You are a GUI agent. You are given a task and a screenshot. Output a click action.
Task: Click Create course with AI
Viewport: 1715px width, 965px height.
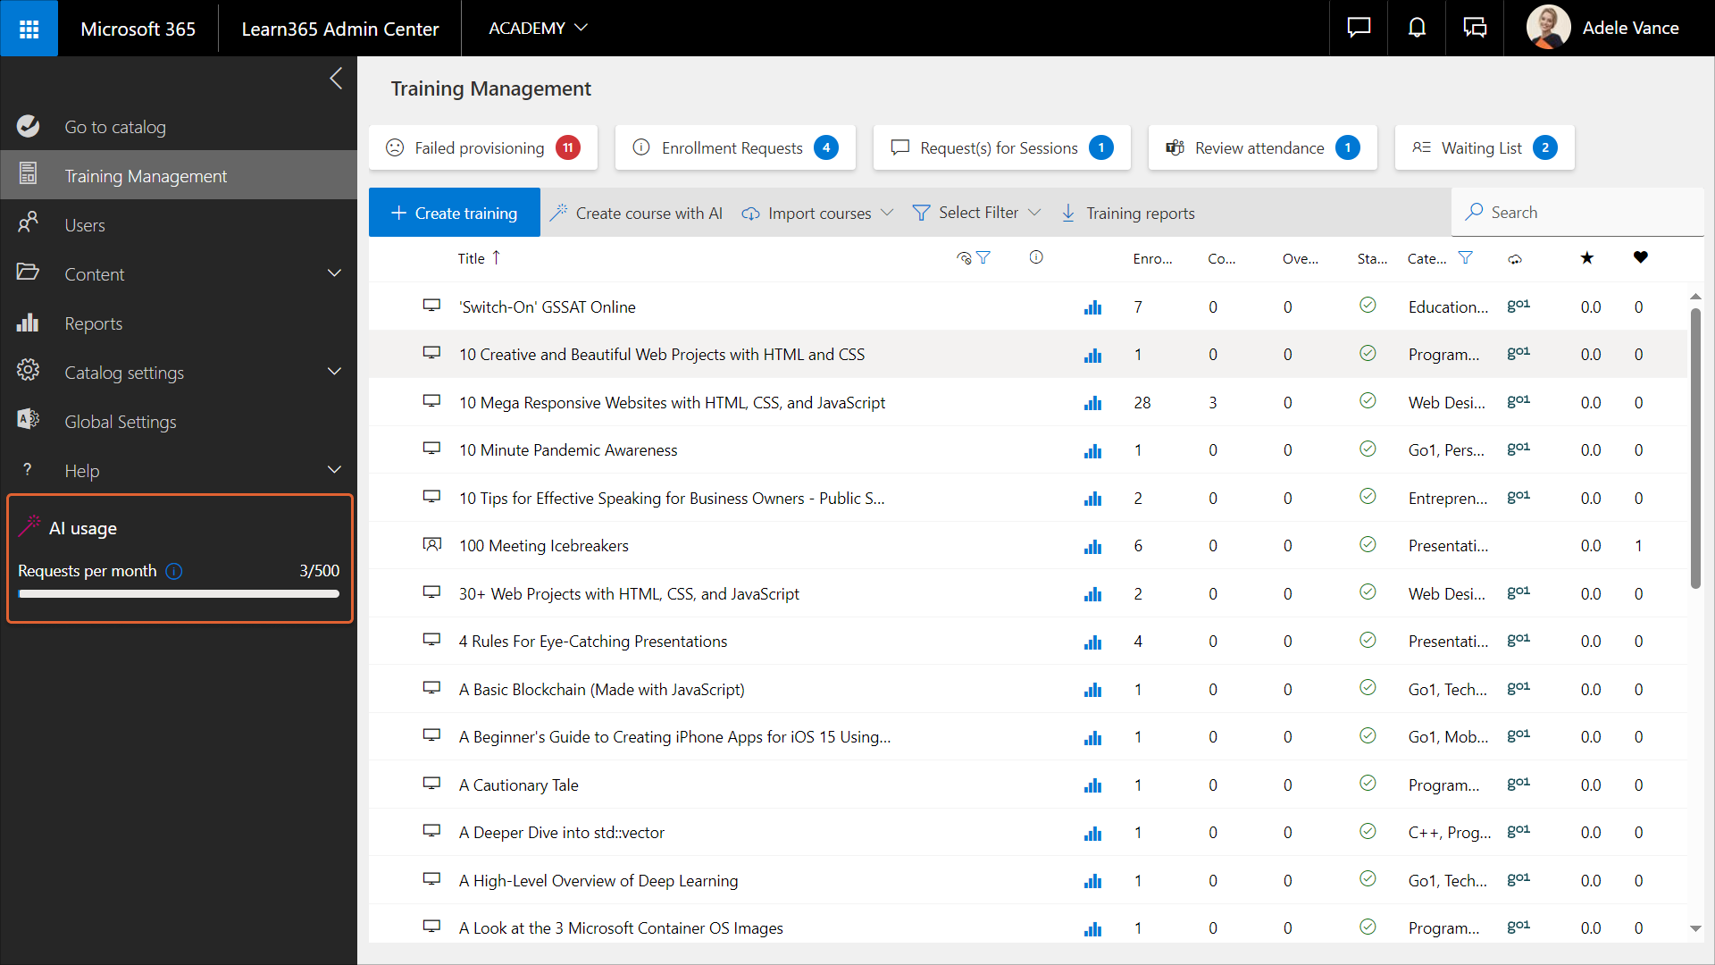(636, 213)
